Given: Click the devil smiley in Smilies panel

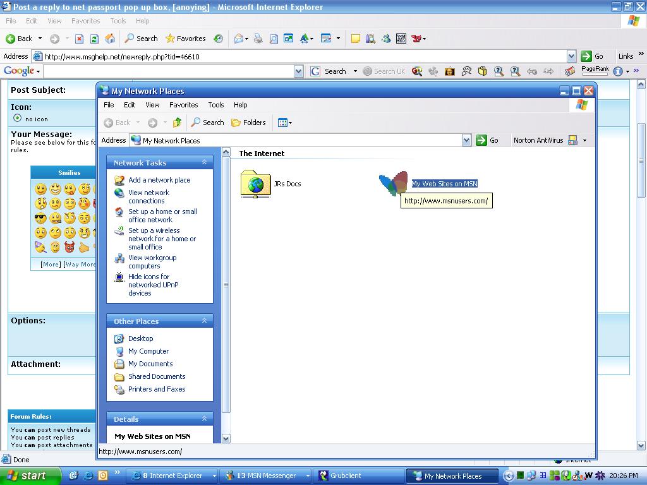Looking at the screenshot, I should [70, 247].
